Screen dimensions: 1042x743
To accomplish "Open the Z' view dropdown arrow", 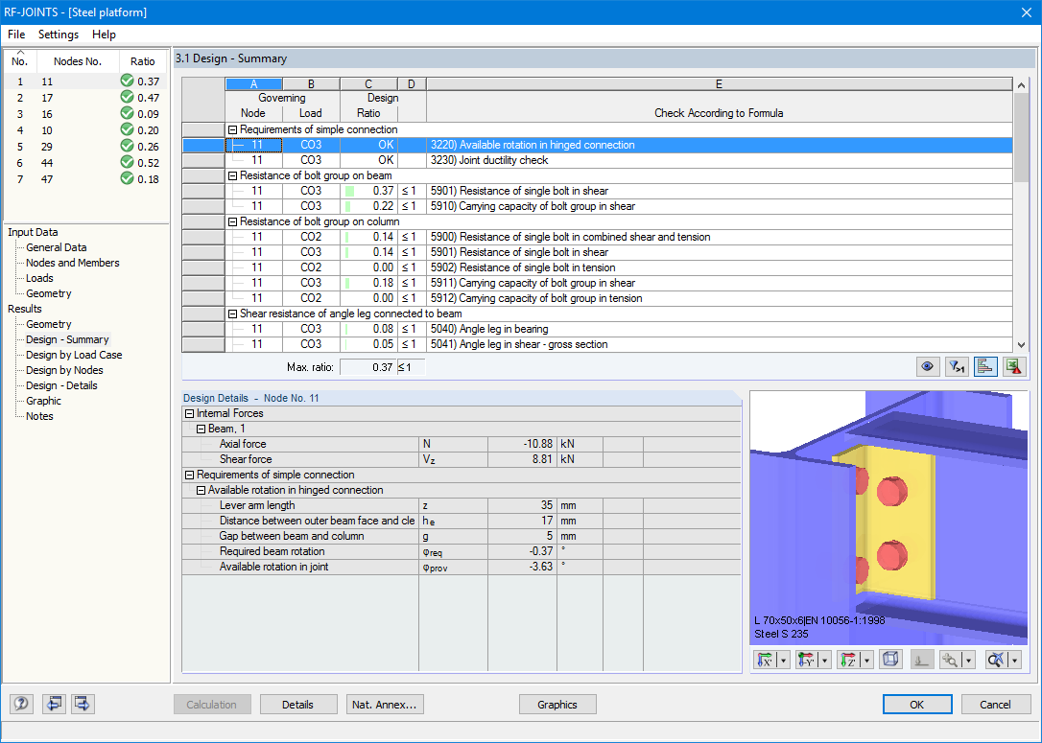I will [x=866, y=660].
